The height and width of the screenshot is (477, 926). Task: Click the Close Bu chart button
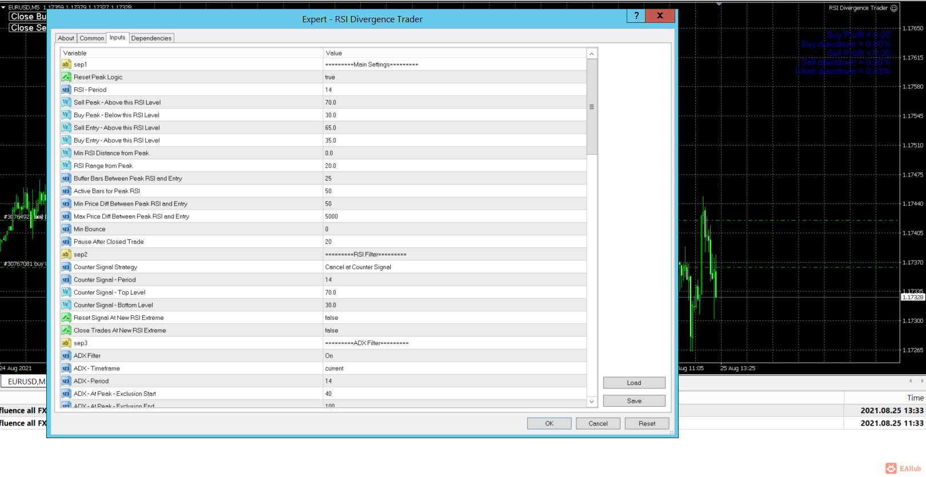(x=28, y=17)
